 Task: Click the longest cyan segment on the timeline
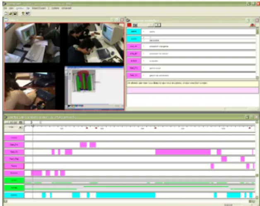[x=125, y=195]
